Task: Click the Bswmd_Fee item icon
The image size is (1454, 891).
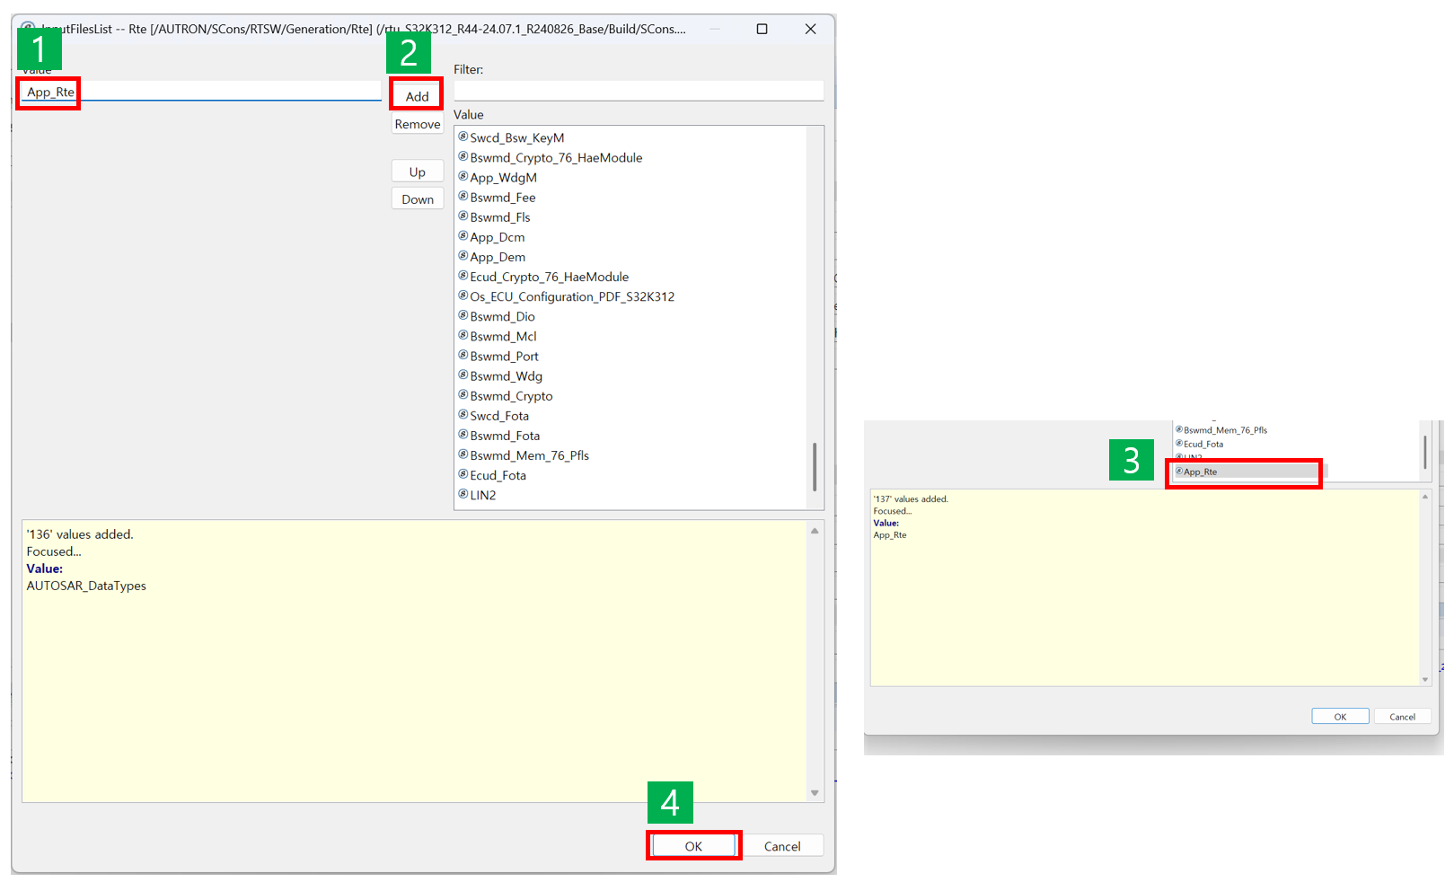Action: point(463,197)
